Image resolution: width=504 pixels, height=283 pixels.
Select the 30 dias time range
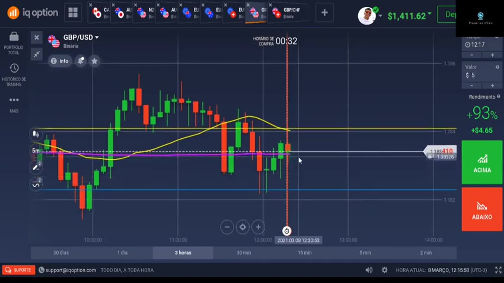tap(61, 253)
